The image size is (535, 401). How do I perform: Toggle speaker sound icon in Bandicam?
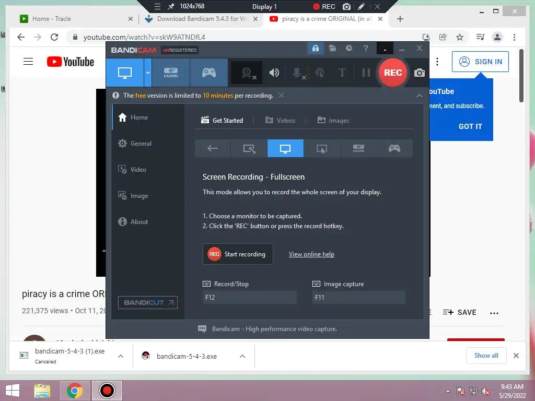[274, 73]
